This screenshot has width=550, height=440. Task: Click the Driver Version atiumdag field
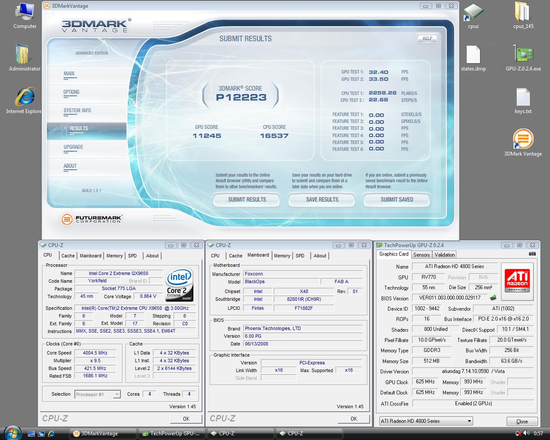click(473, 371)
